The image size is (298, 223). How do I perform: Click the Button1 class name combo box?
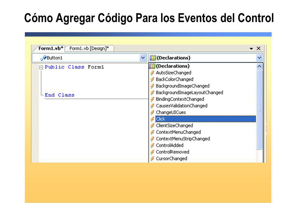[89, 58]
